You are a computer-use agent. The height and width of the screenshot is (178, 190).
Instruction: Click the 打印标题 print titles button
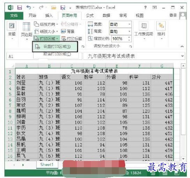tap(72, 39)
